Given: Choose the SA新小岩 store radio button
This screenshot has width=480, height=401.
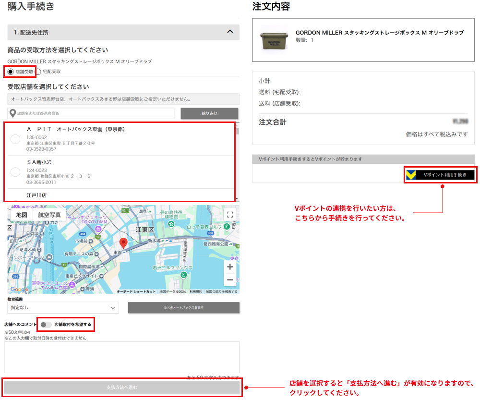Looking at the screenshot, I should click(x=15, y=172).
